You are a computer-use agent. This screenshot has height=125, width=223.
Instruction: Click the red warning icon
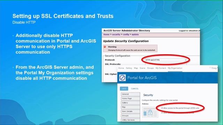coord(105,47)
